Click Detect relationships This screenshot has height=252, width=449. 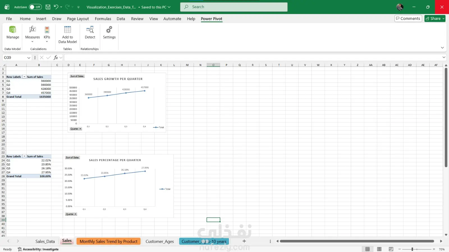(90, 33)
